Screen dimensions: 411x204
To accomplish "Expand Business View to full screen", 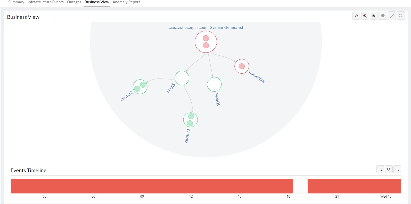I will click(x=401, y=16).
